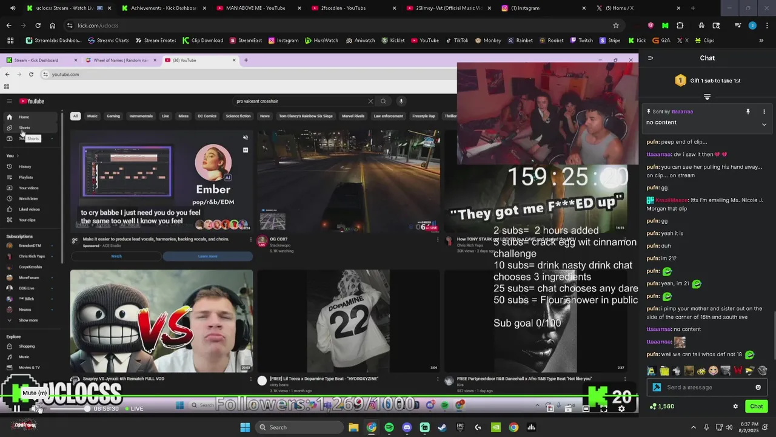Expand the pinned 'no content' message chevron

coord(764,124)
